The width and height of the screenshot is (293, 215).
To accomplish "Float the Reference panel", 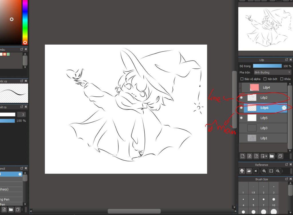I will coord(287,164).
